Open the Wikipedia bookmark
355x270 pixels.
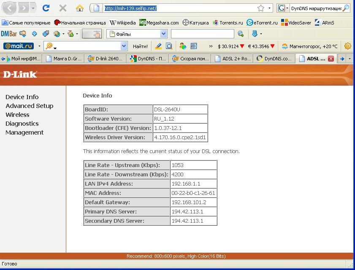[123, 23]
